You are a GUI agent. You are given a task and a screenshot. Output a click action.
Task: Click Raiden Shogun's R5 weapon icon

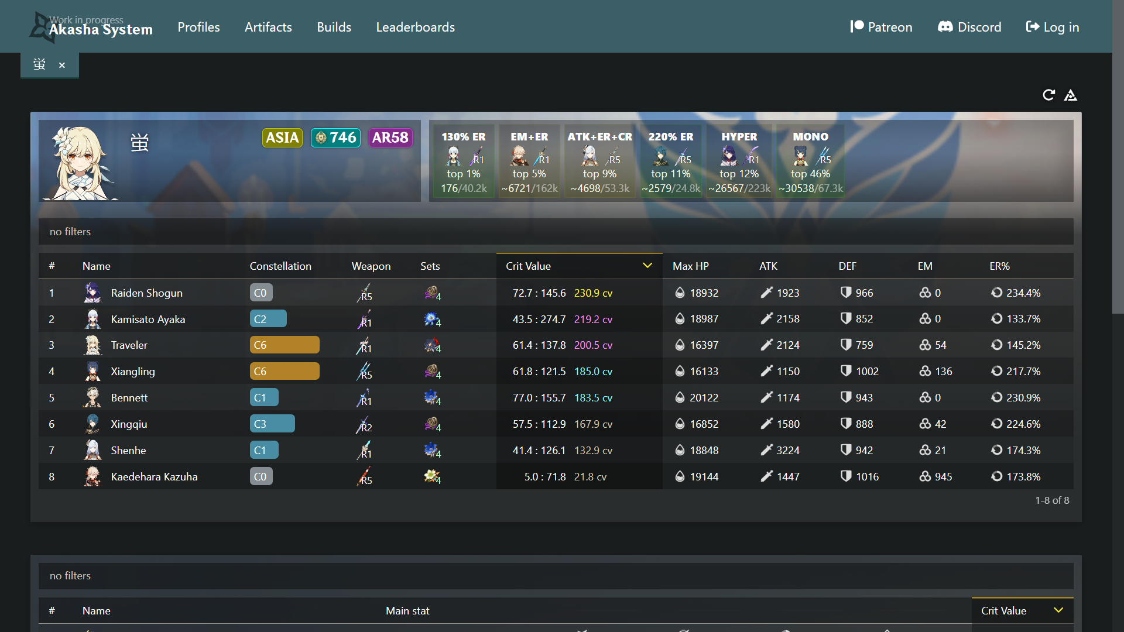[x=364, y=293]
